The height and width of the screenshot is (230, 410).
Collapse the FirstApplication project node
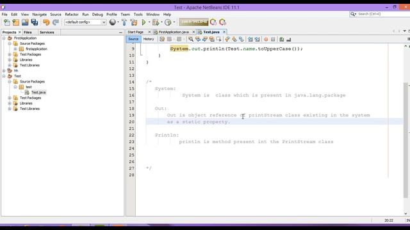4,38
